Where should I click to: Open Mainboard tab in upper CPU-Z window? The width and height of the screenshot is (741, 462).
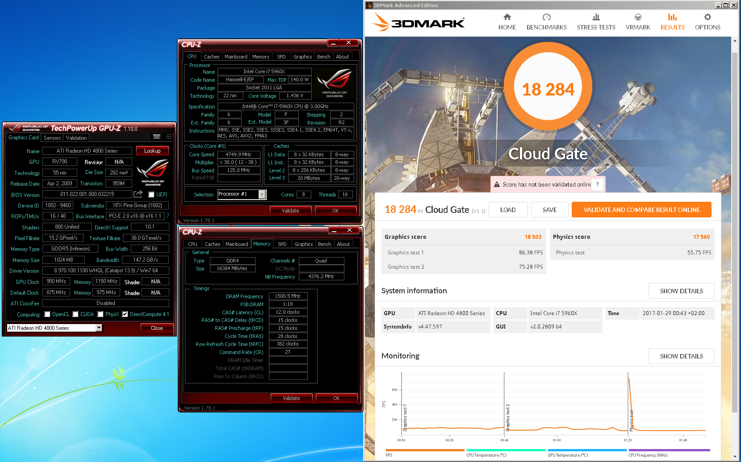pos(236,57)
